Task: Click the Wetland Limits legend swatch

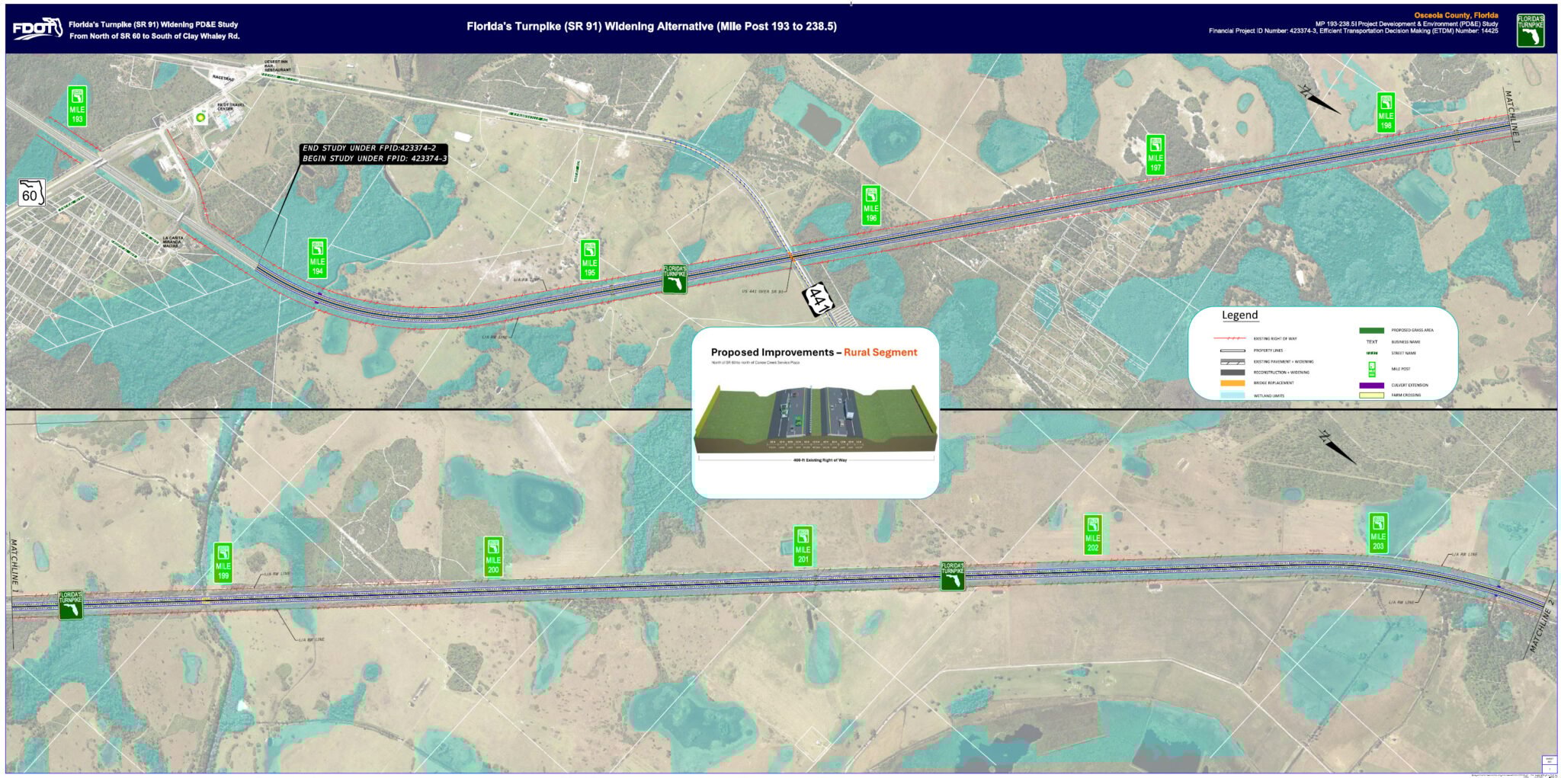Action: pos(1232,395)
